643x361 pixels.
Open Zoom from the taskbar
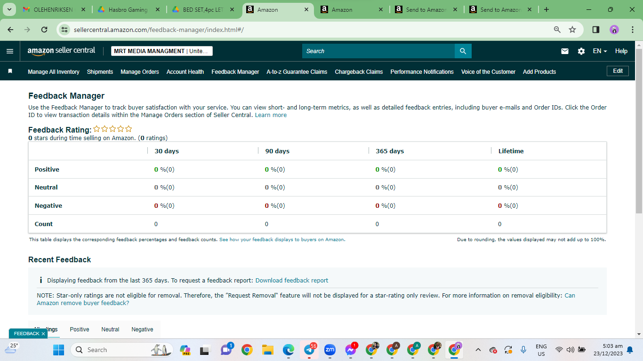click(x=330, y=350)
